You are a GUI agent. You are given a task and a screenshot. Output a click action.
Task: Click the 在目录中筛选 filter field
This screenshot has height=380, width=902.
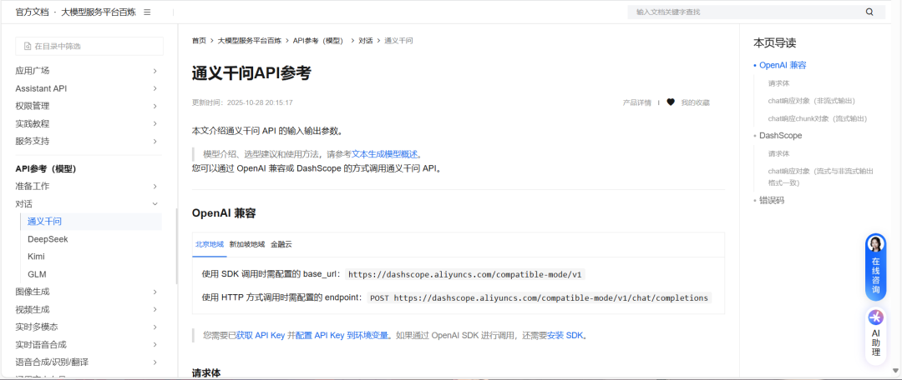89,47
